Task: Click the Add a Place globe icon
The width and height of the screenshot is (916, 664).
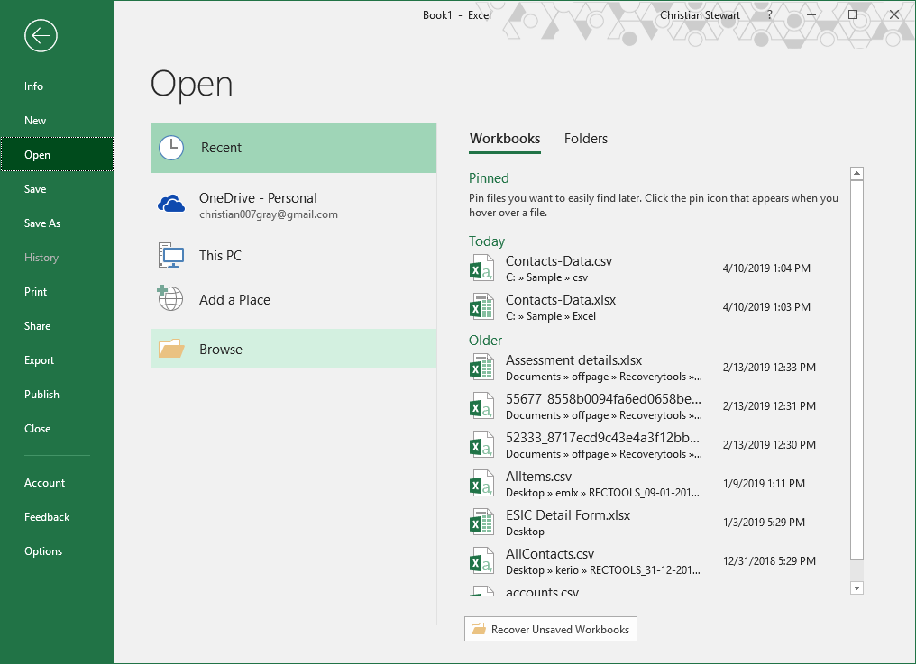Action: click(170, 298)
